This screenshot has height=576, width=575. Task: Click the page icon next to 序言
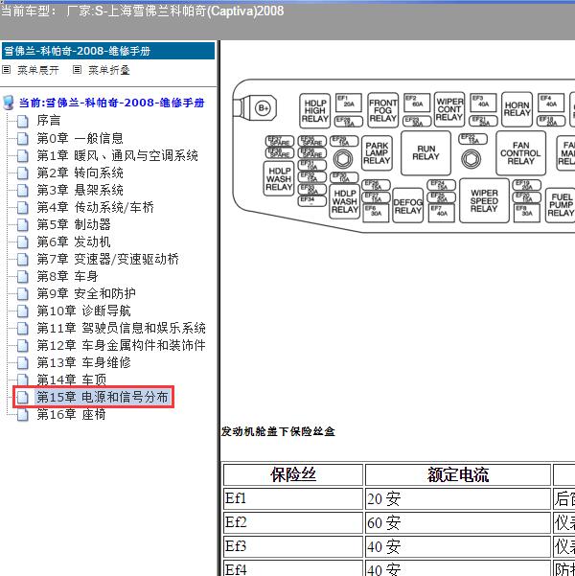point(22,121)
